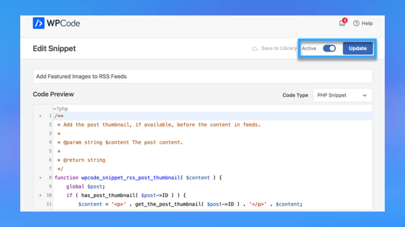Collapse the comment fold at line 1
Screen dimensions: 405x227
(40, 116)
